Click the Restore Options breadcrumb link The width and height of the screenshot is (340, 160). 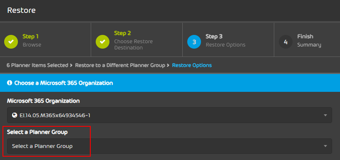tap(192, 65)
